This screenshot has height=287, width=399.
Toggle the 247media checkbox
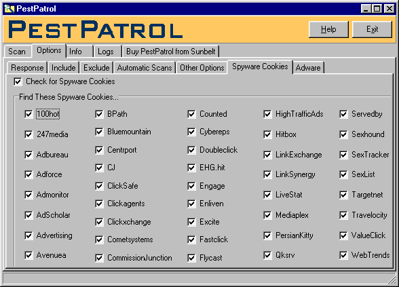[28, 134]
